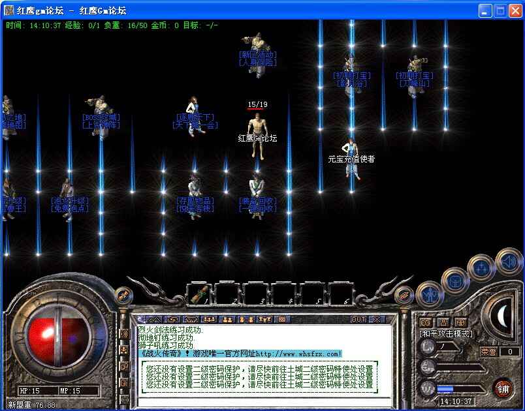Click the round icon left of the quick slots
The image size is (525, 411).
122,295
